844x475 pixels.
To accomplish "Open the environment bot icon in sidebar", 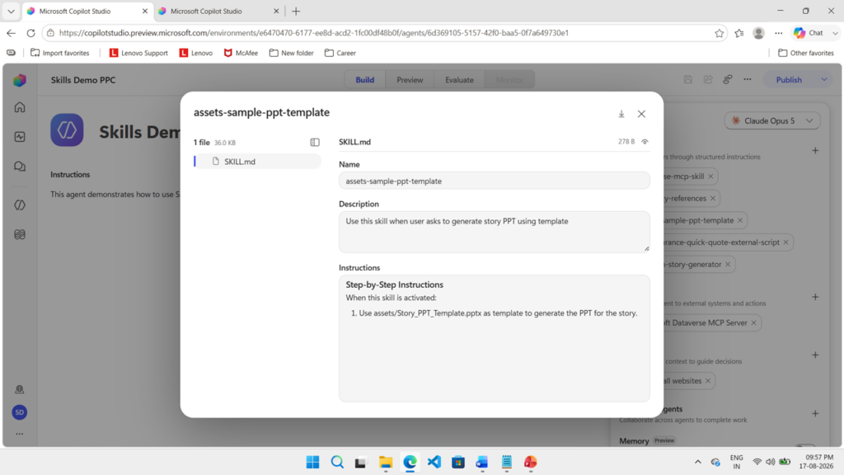I will coord(20,389).
